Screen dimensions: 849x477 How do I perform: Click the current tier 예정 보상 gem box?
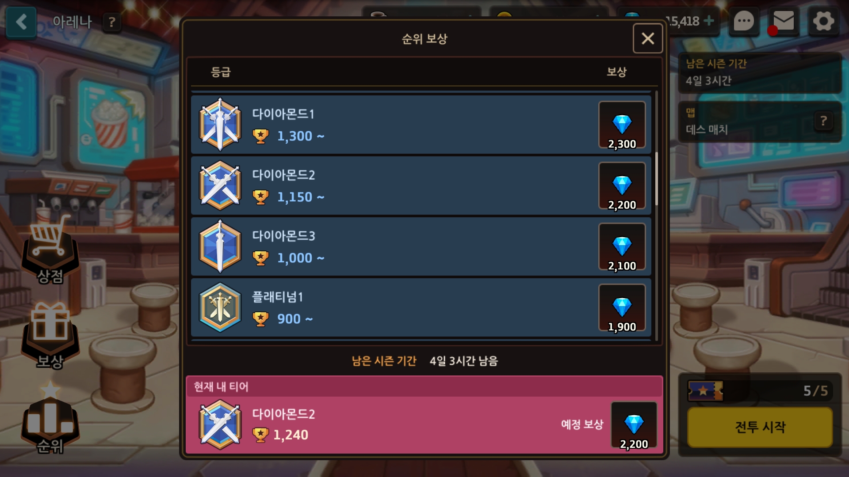[x=634, y=425]
